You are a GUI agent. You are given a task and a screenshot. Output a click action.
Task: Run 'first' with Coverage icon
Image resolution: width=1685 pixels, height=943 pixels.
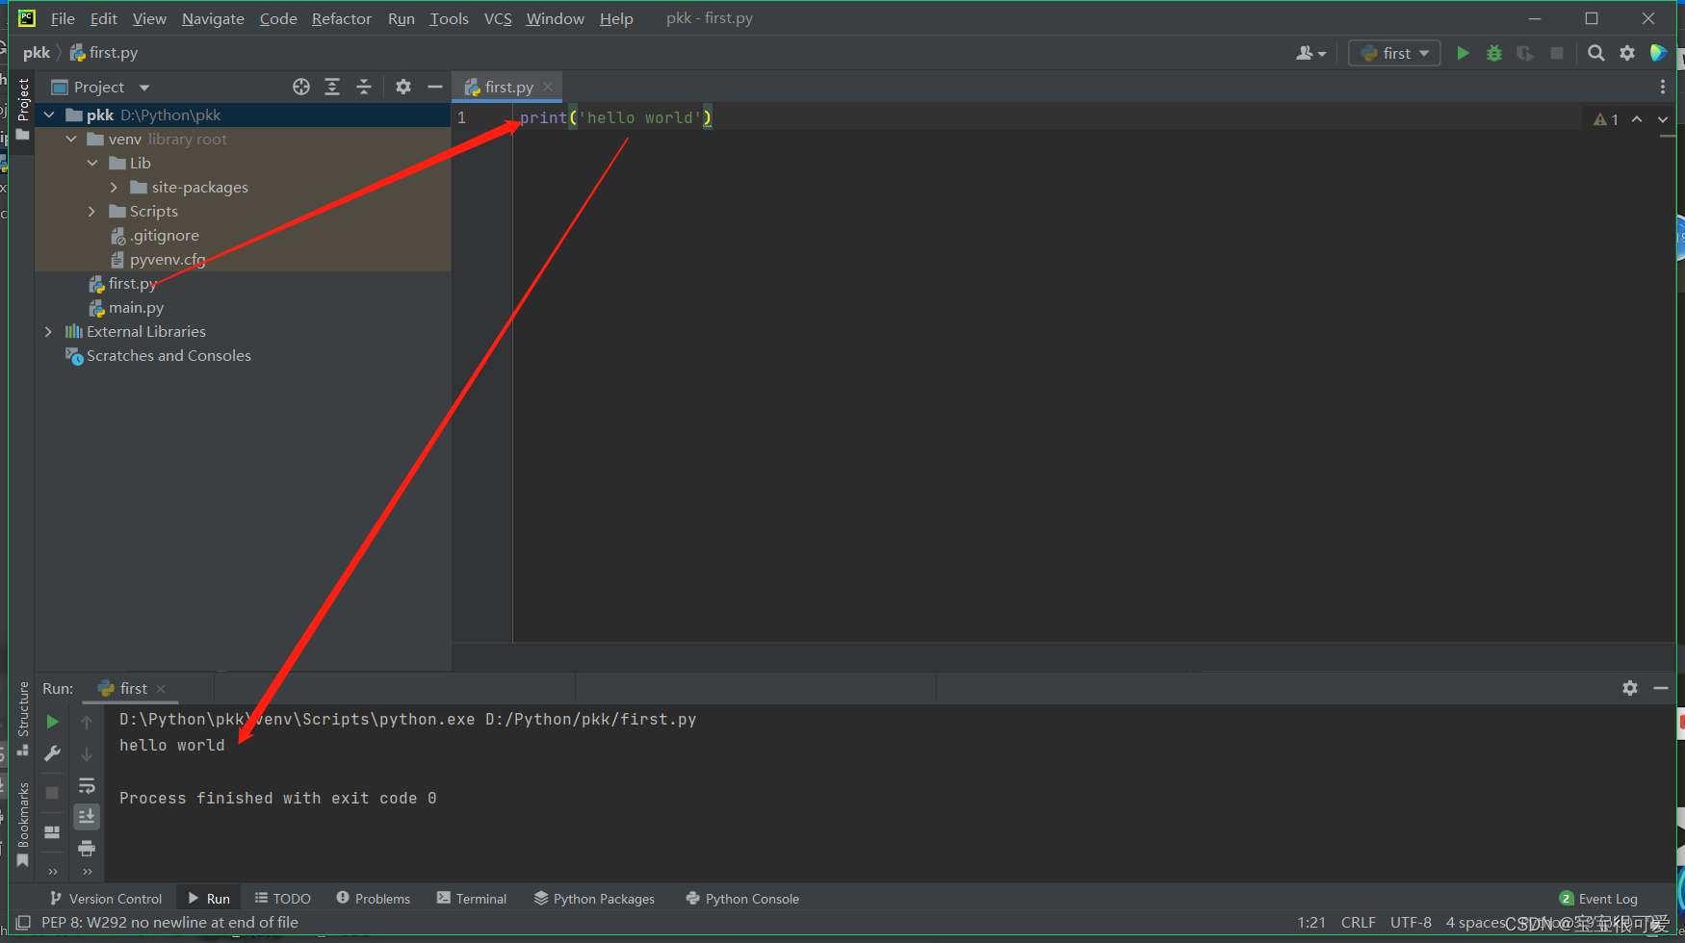click(x=1524, y=53)
